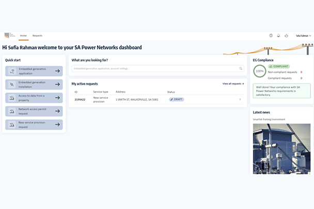Click the Access to data chart icon
This screenshot has width=314, height=209.
coord(12,98)
